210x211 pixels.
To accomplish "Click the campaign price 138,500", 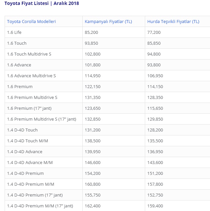I will [92, 141].
